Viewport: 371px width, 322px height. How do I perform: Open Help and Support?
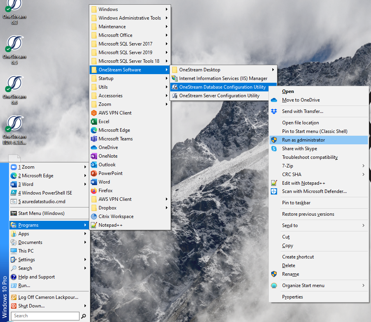(x=49, y=277)
